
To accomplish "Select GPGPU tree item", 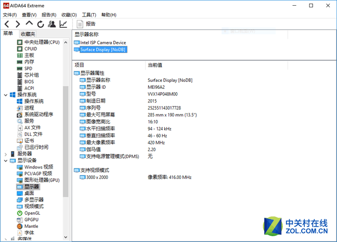I will (x=28, y=220).
